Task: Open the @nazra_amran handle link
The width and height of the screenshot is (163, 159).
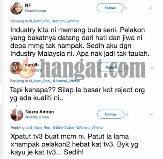Action: coord(37,117)
